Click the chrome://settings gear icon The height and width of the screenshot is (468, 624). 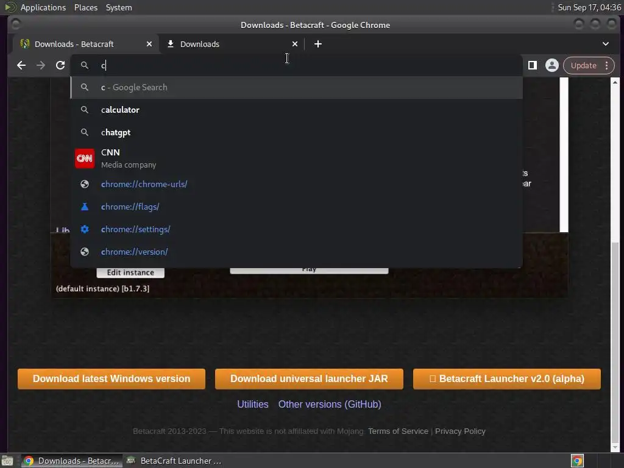tap(84, 229)
